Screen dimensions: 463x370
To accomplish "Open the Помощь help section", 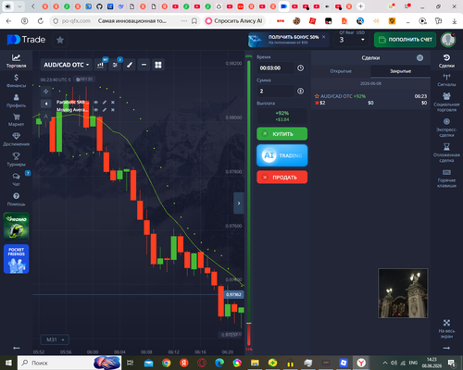I will coord(16,199).
